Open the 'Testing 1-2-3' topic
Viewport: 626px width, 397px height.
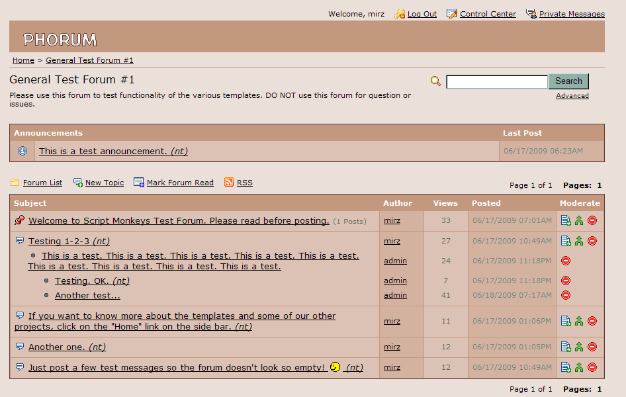(69, 242)
